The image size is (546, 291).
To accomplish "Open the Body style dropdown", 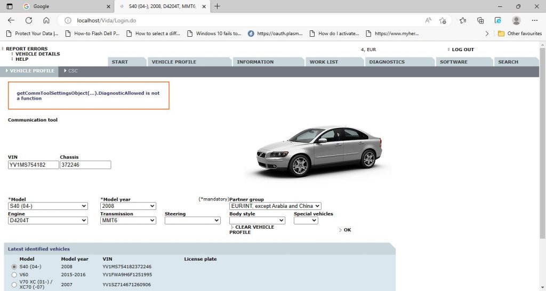I will (x=258, y=220).
